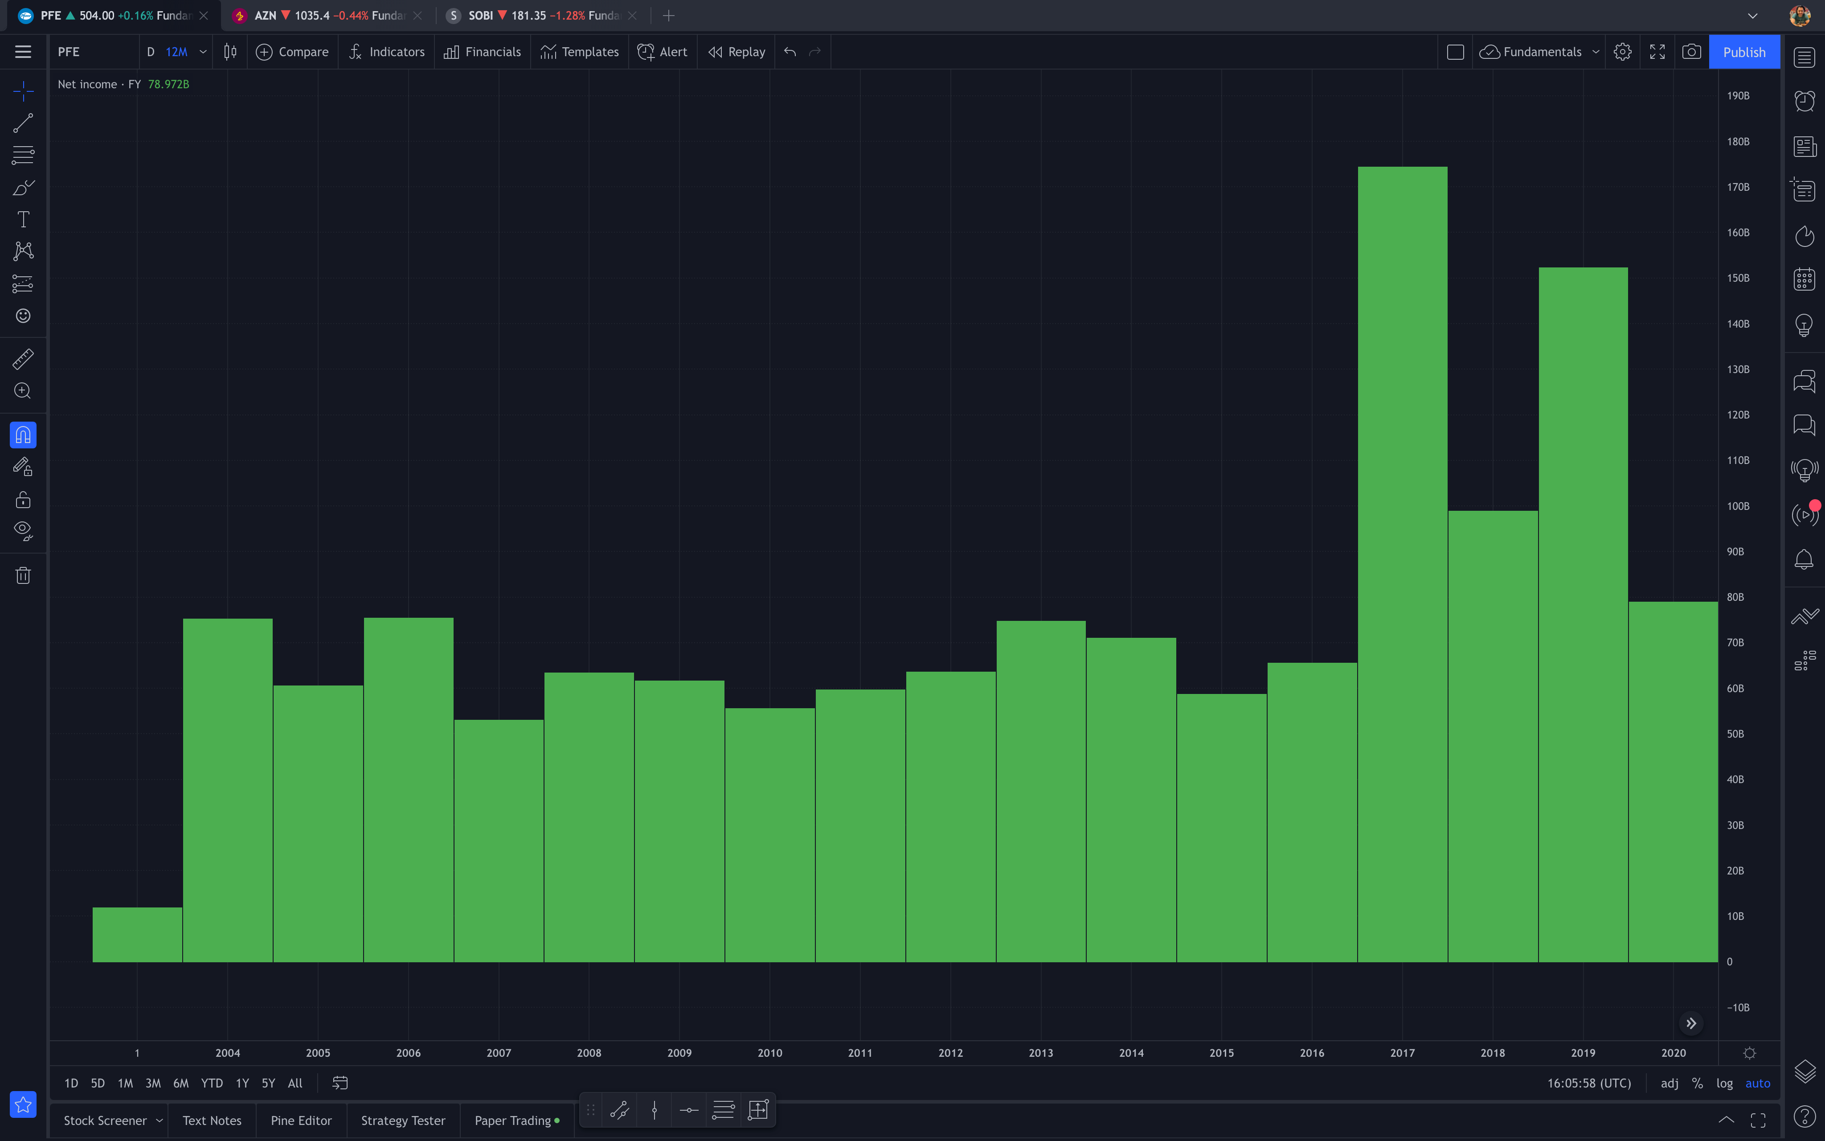Open the Pine Editor tab
Image resolution: width=1825 pixels, height=1141 pixels.
pyautogui.click(x=301, y=1120)
